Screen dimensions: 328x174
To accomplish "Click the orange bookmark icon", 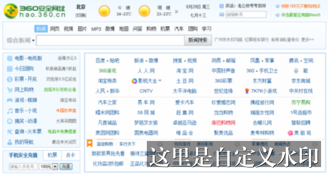I will click(89, 144).
